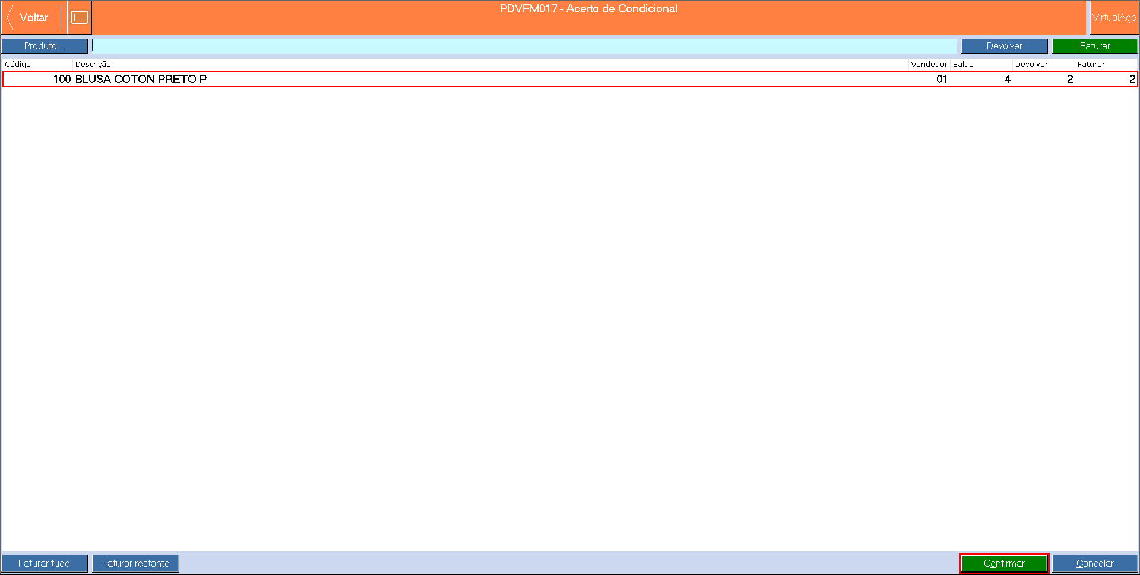Click the Devolver column header

[1031, 64]
